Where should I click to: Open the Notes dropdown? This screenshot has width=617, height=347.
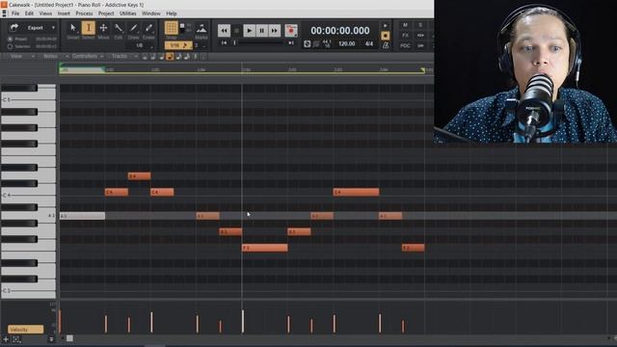pyautogui.click(x=54, y=56)
